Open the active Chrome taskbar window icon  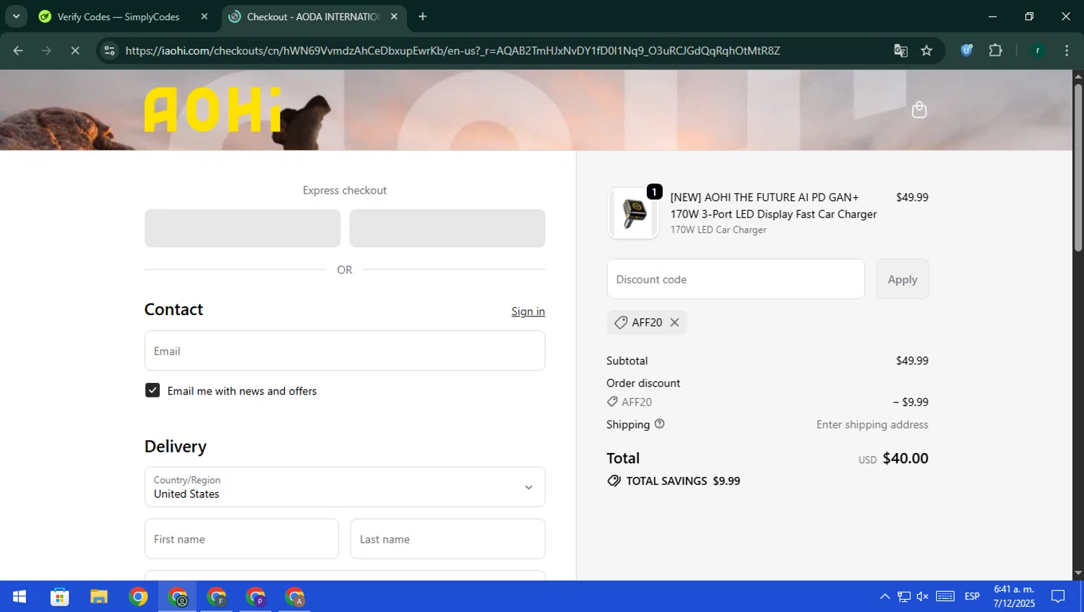click(177, 596)
